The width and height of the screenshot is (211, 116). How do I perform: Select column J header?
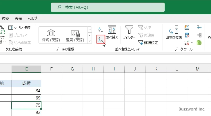pyautogui.click(x=135, y=69)
